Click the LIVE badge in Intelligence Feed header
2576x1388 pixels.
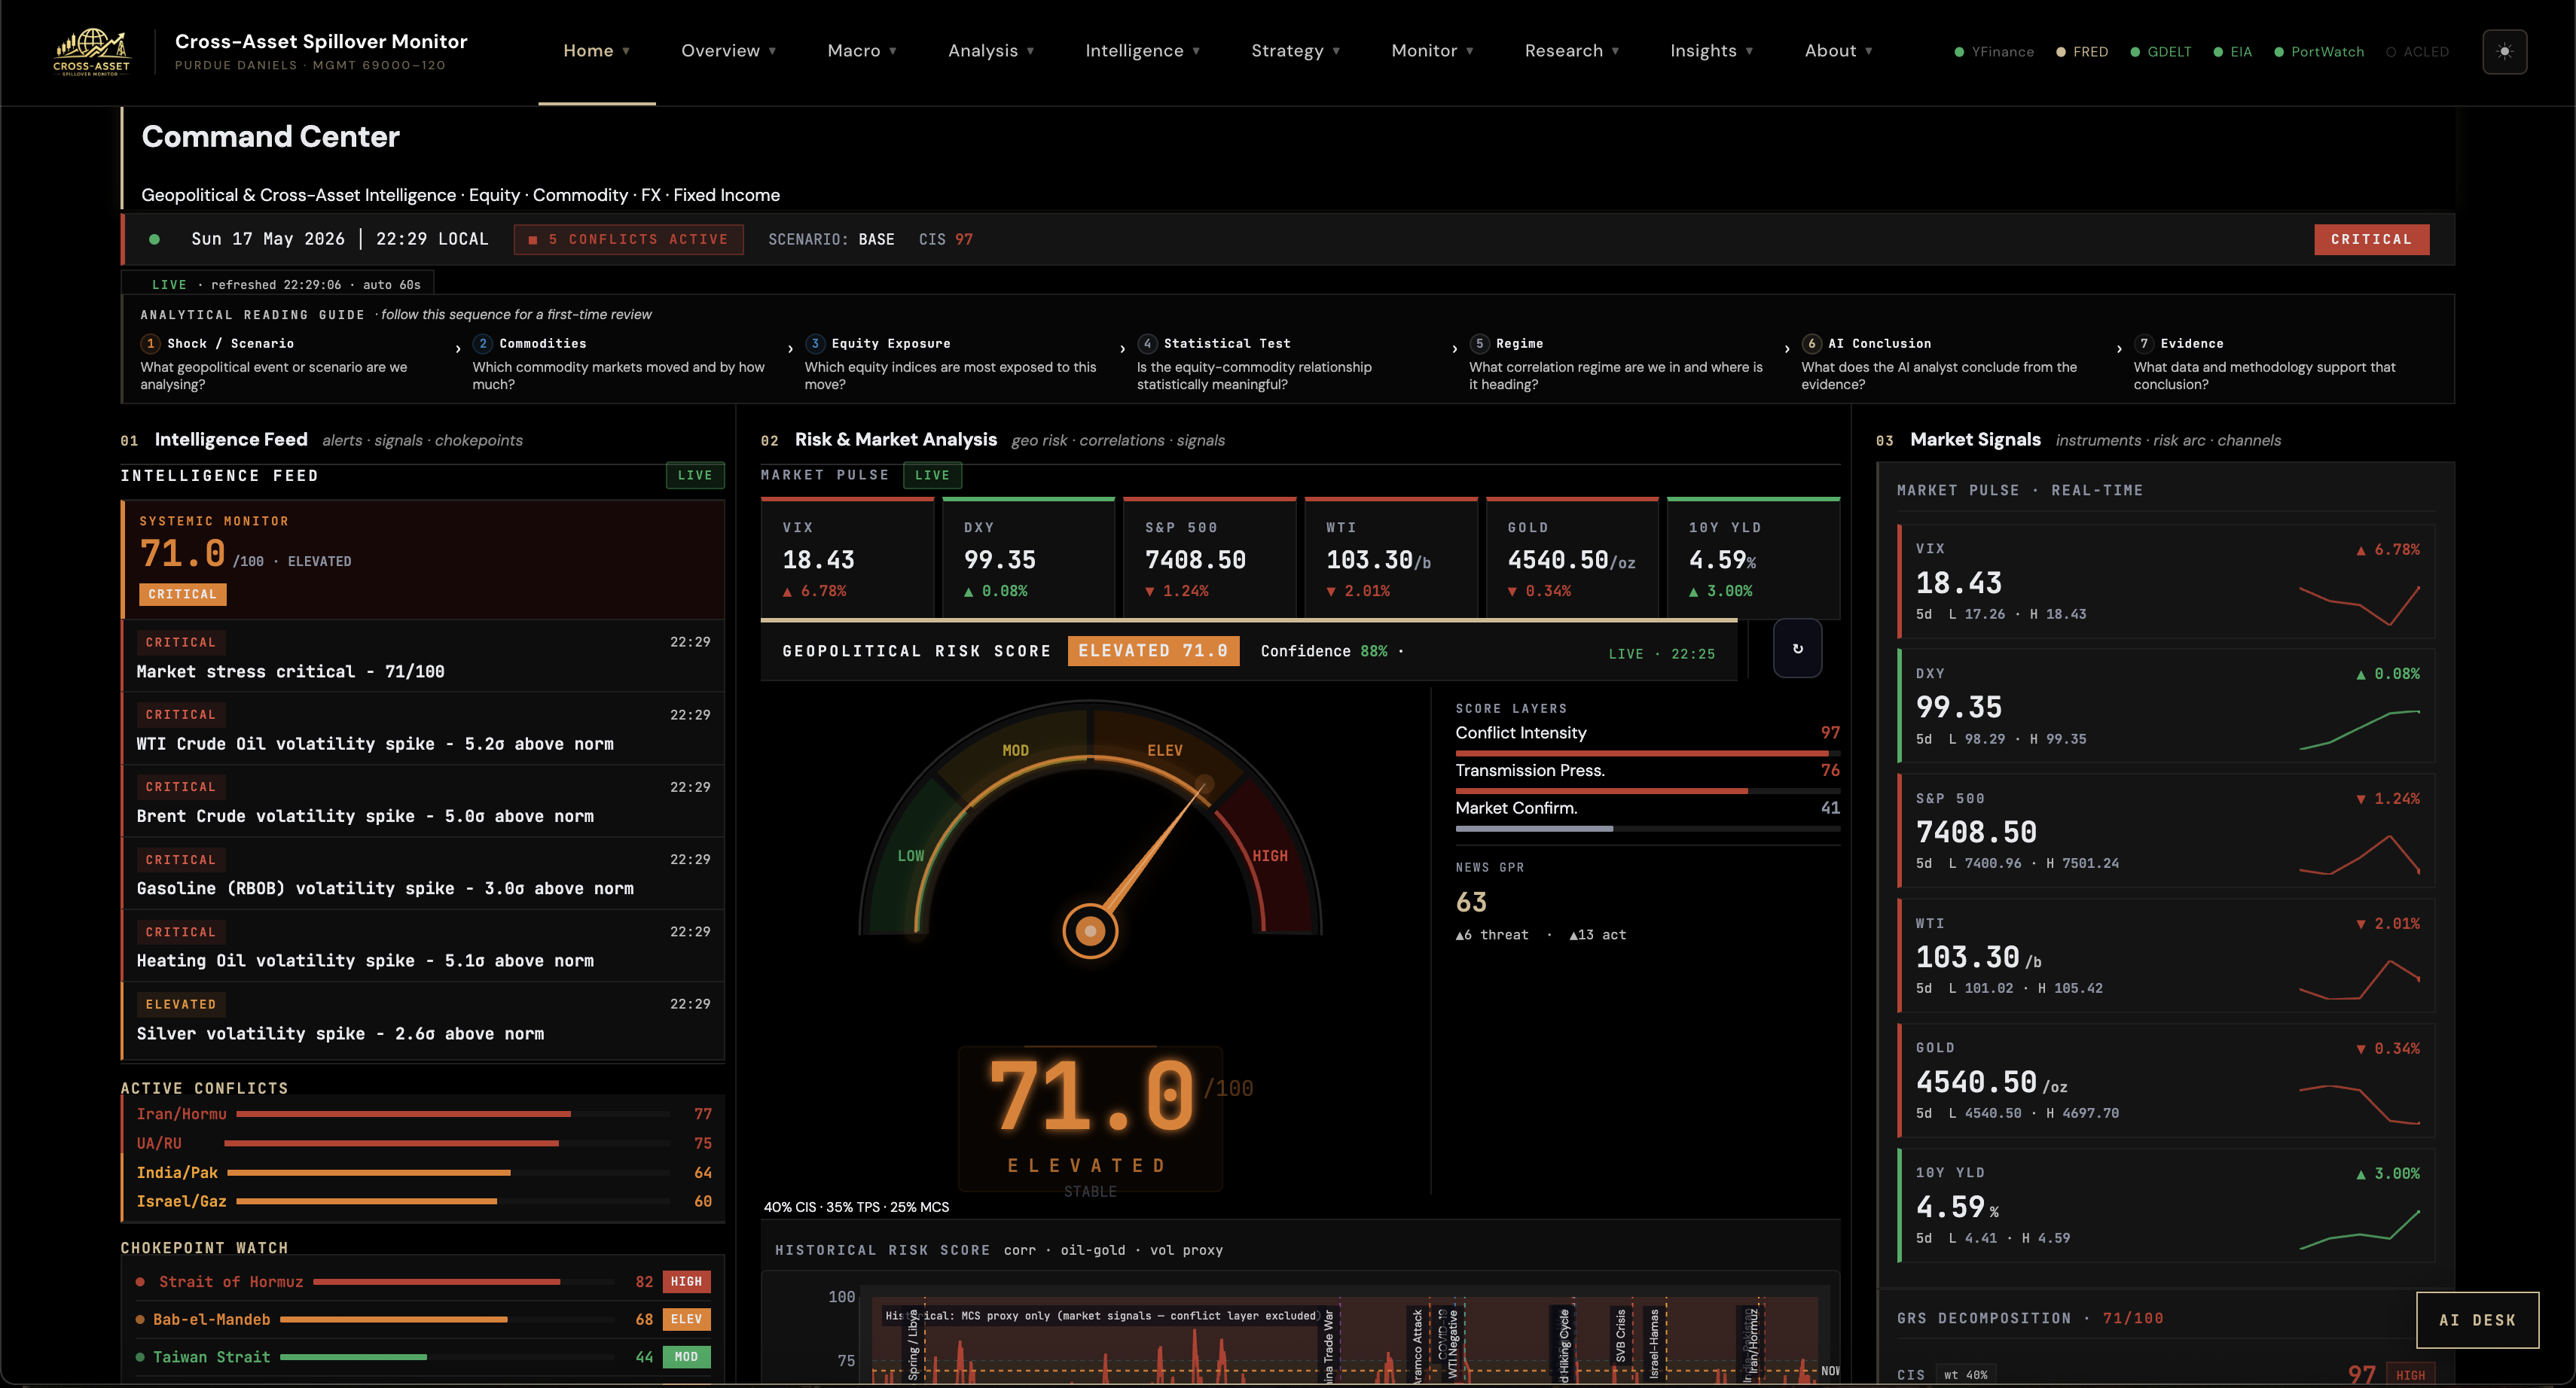(x=694, y=476)
